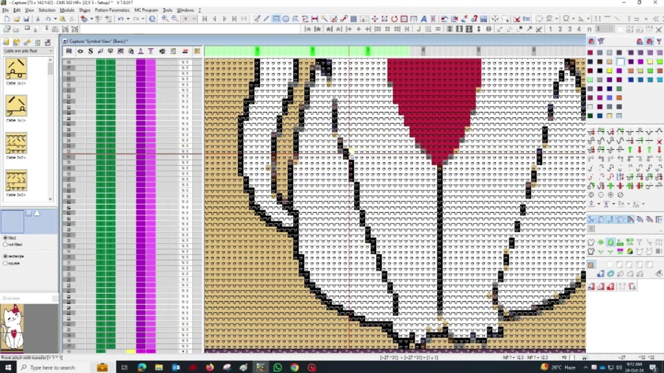Select the 'not filled' radio option
The height and width of the screenshot is (373, 664).
coord(5,245)
